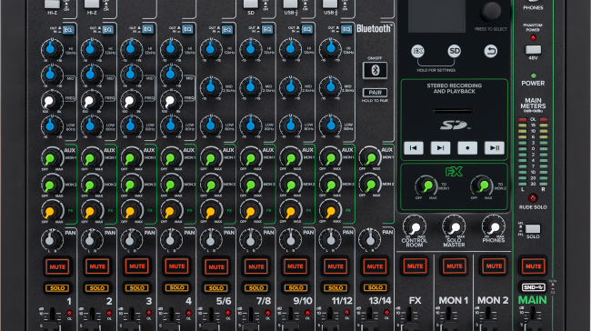Click channel 9/10 yellow FX send knob

click(290, 211)
